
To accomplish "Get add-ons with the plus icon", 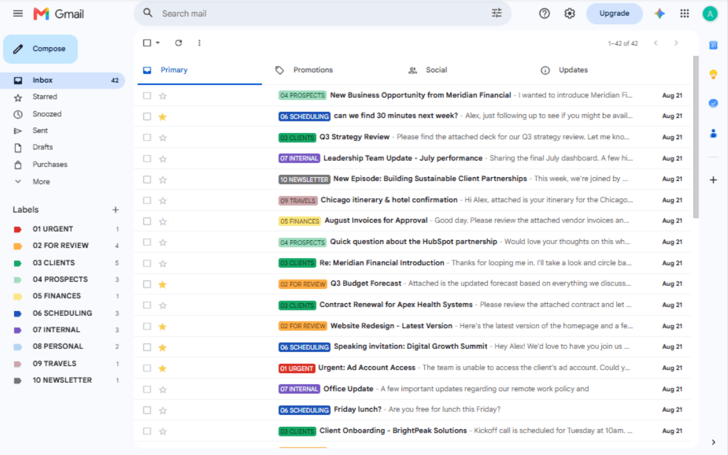I will pyautogui.click(x=713, y=180).
